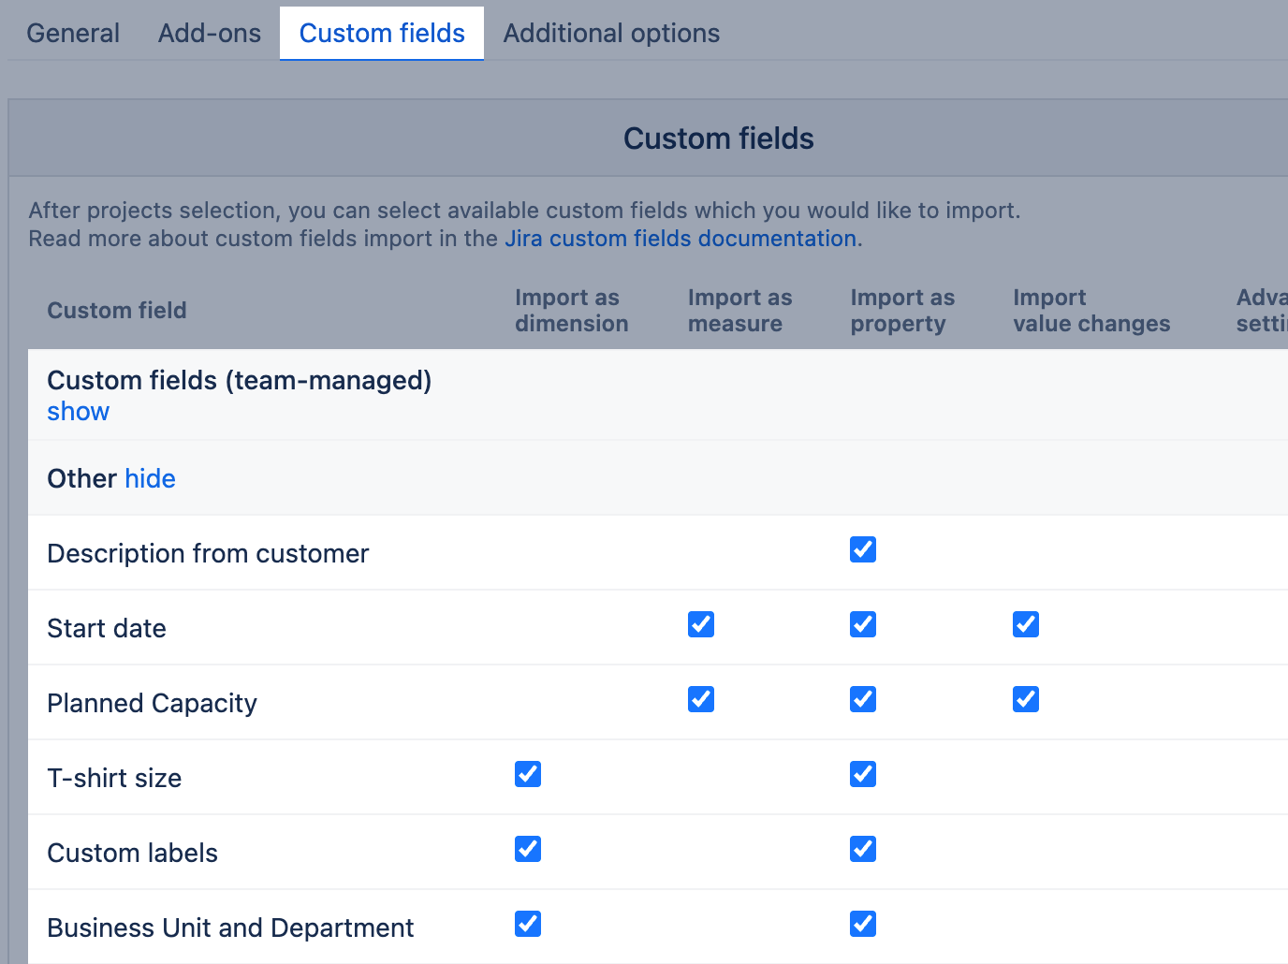Uncheck T-shirt size import as dimension
The image size is (1288, 964).
point(528,774)
